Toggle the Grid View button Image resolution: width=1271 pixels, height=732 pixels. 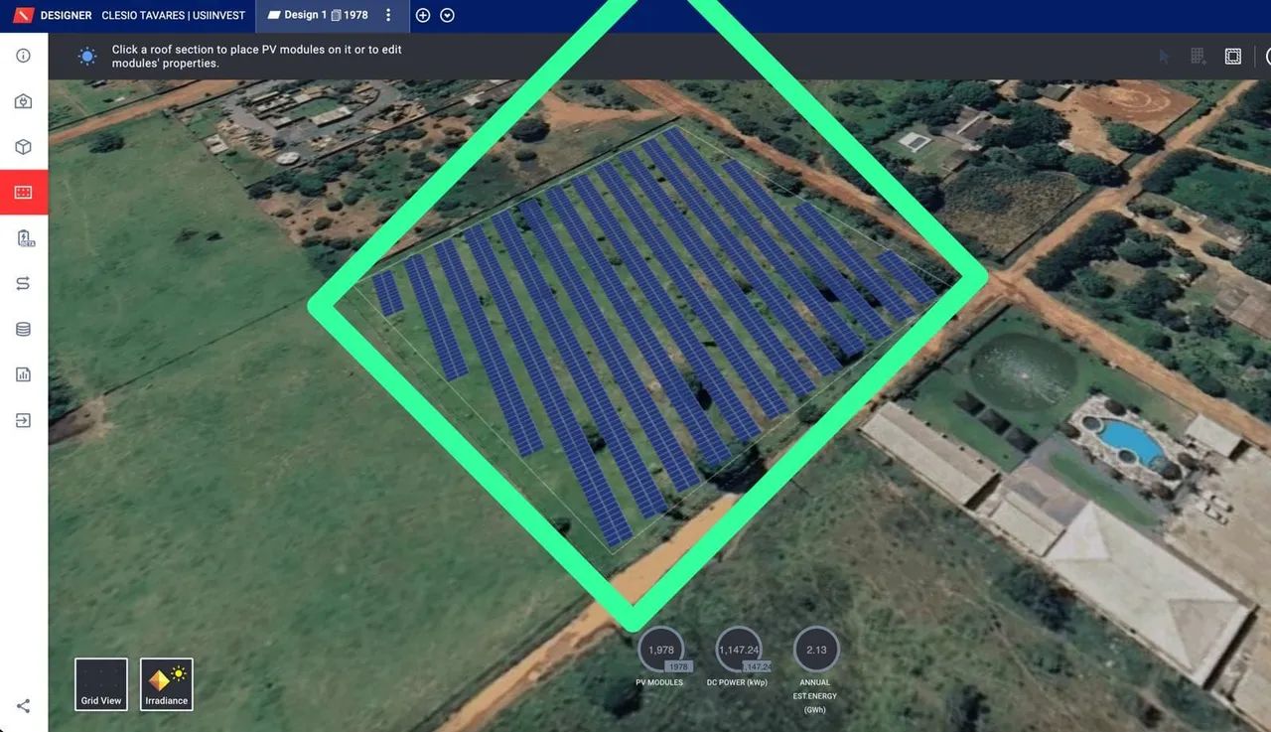(x=101, y=684)
